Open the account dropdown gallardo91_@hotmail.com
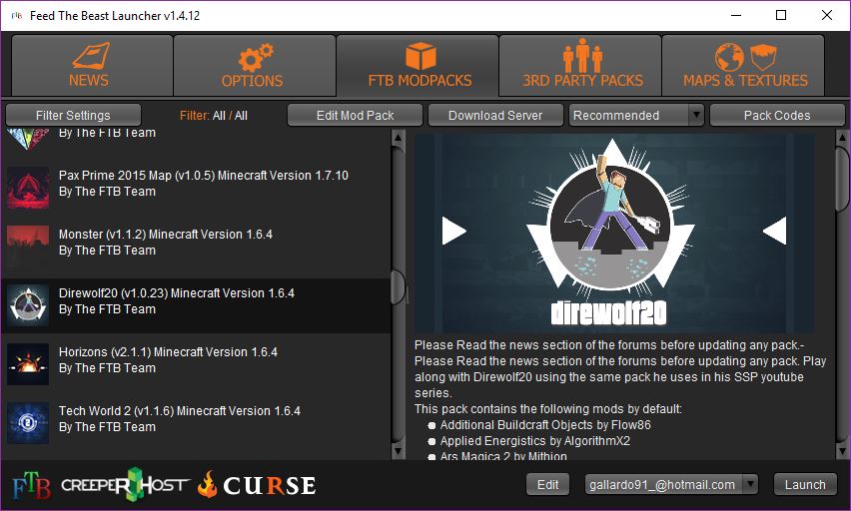Image resolution: width=851 pixels, height=511 pixels. click(x=671, y=484)
